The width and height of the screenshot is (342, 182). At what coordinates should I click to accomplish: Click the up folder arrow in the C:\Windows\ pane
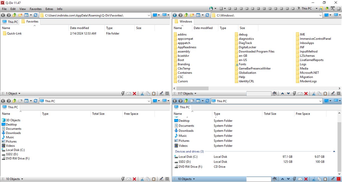(x=186, y=15)
